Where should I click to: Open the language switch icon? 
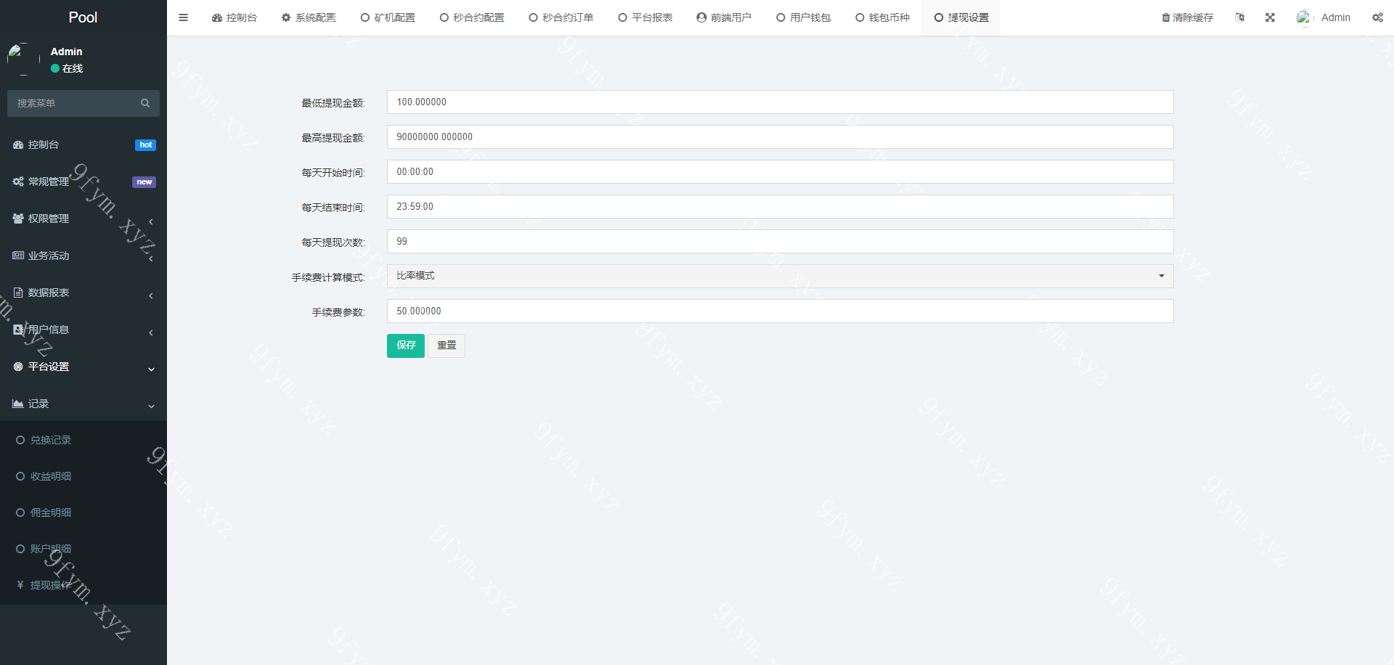(1239, 17)
